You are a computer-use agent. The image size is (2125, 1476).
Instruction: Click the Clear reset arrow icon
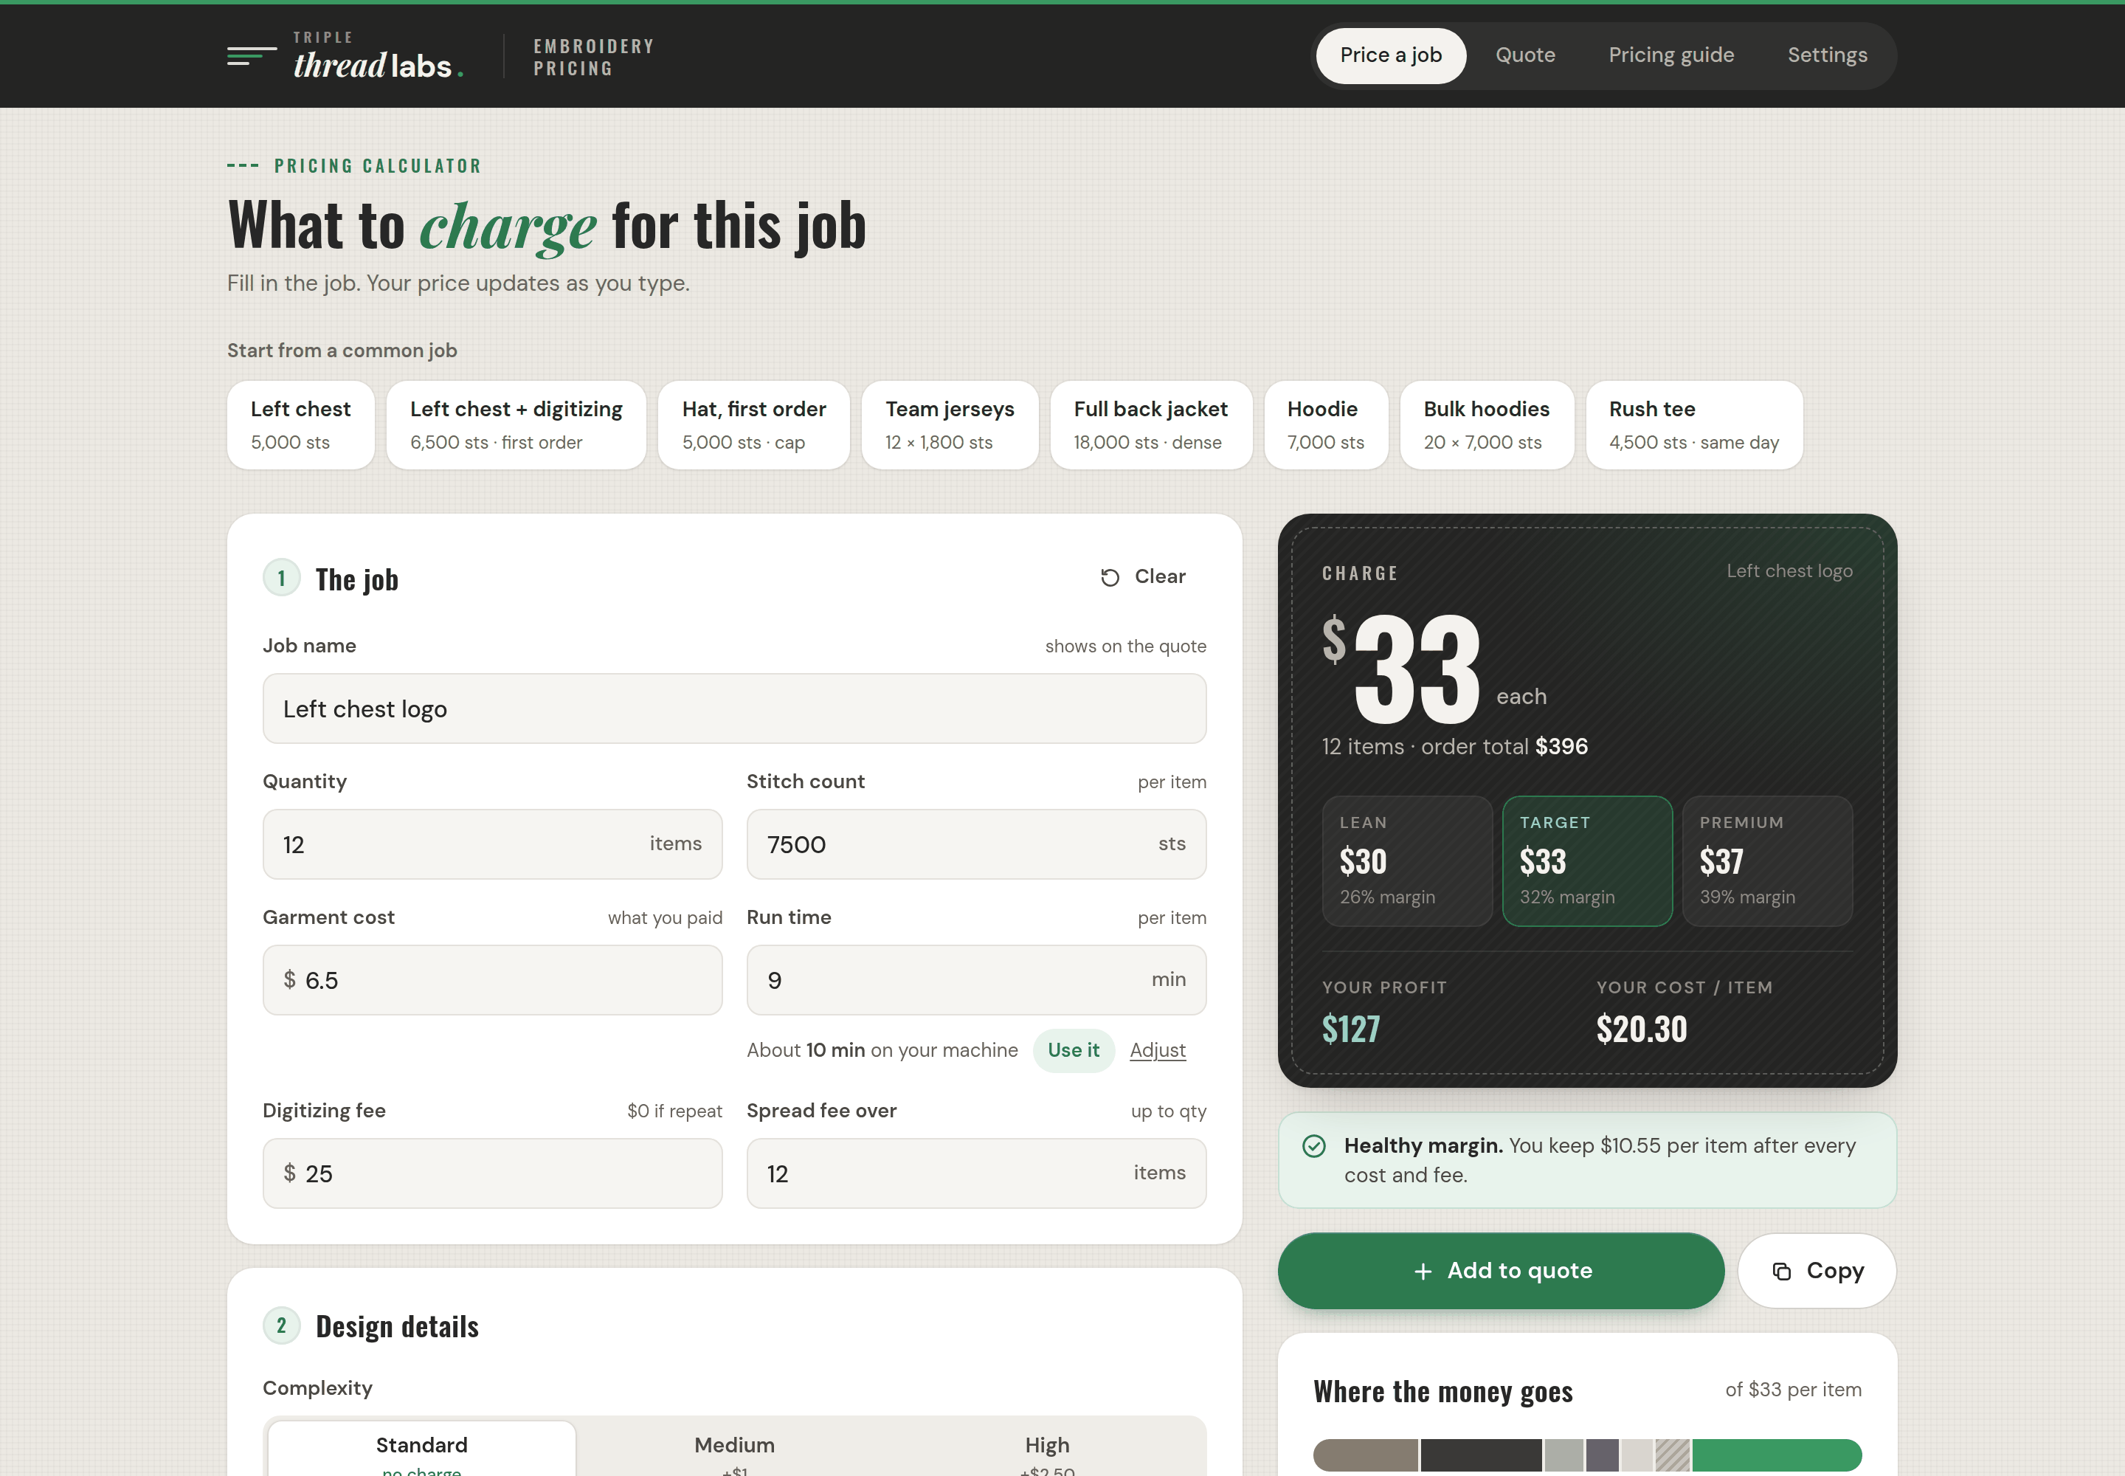click(1110, 577)
